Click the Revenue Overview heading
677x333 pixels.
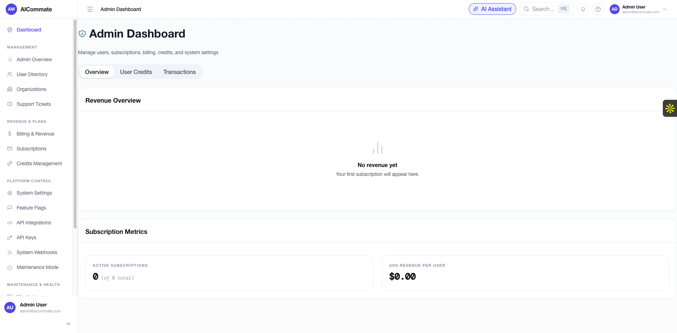[113, 101]
